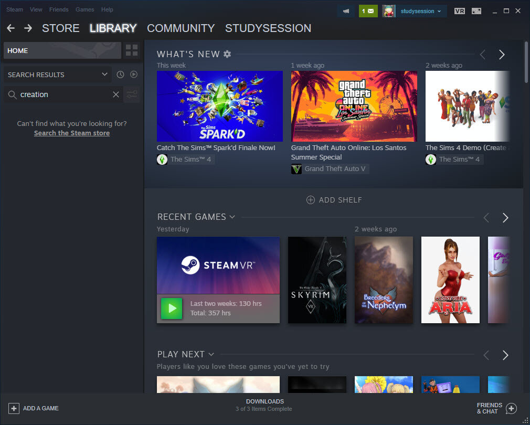The image size is (530, 425).
Task: Click the Add Shelf plus icon
Action: (x=310, y=200)
